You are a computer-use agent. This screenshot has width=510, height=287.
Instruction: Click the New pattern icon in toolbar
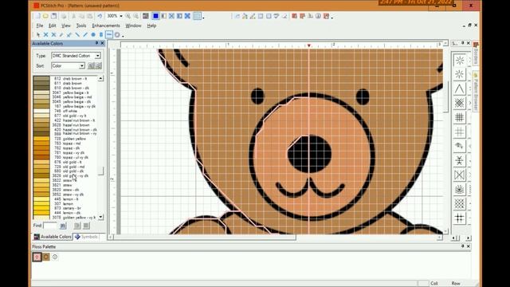tap(38, 16)
